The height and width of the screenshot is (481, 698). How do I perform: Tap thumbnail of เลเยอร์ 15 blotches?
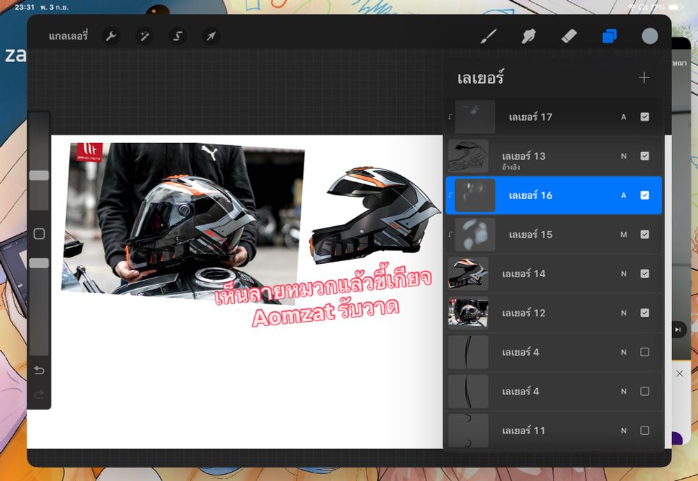(475, 235)
